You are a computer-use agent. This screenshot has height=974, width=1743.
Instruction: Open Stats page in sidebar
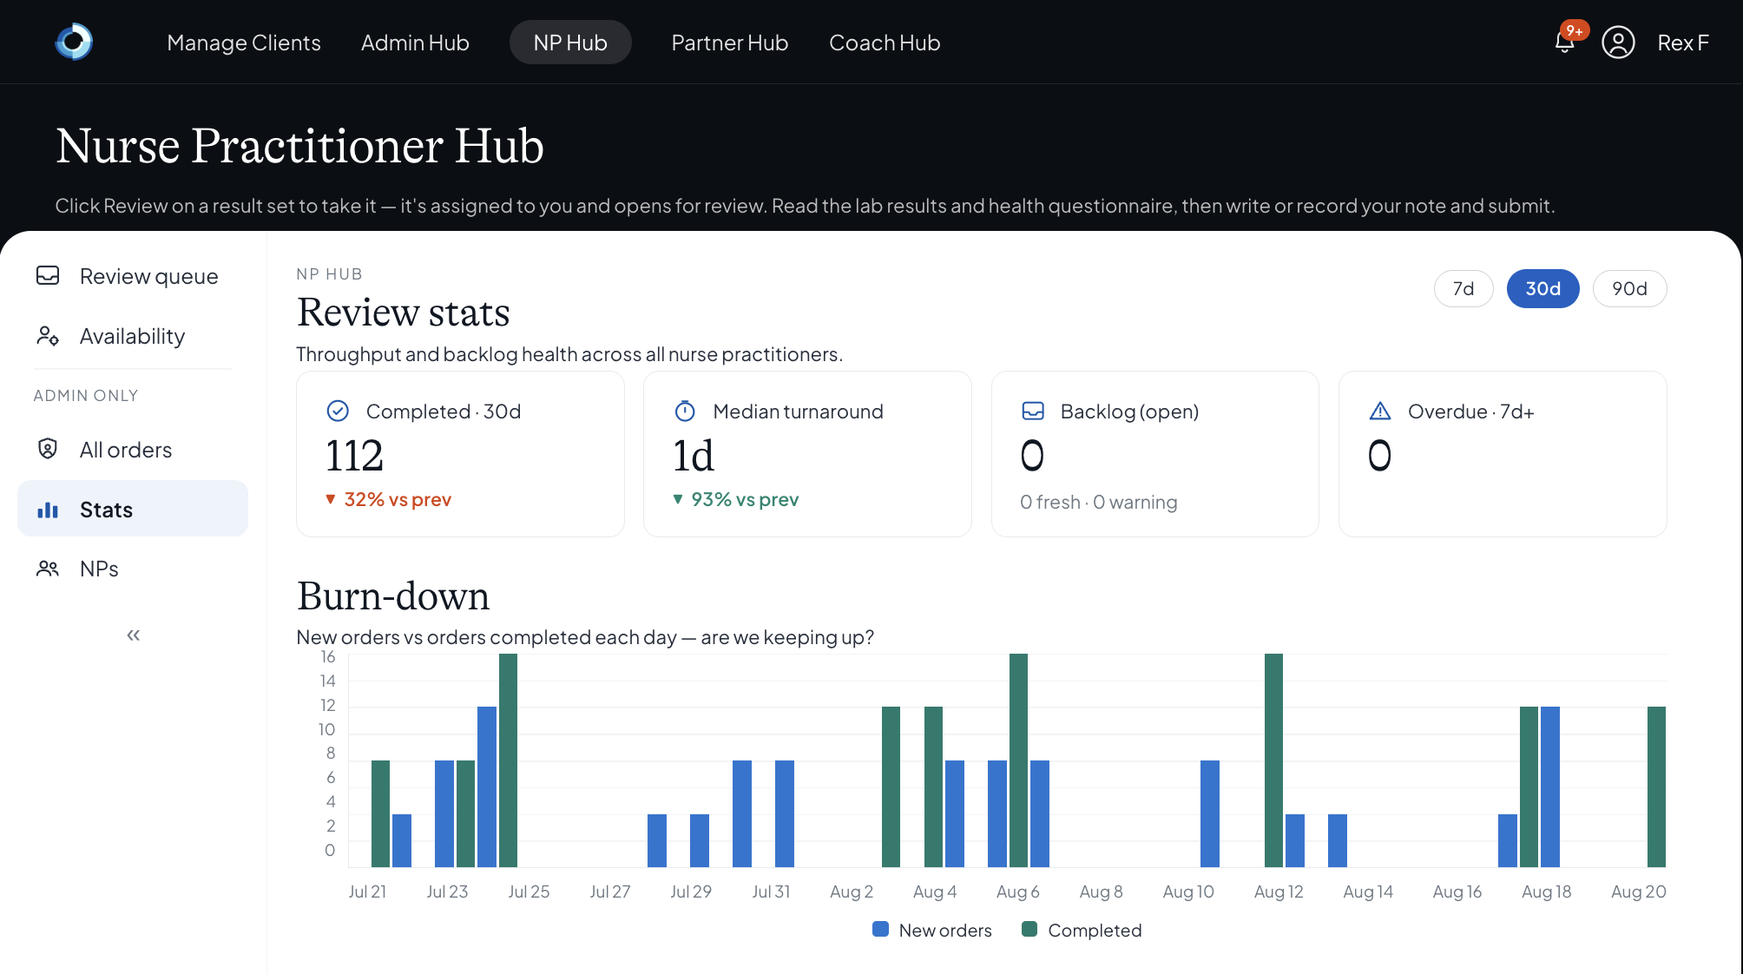[x=133, y=509]
